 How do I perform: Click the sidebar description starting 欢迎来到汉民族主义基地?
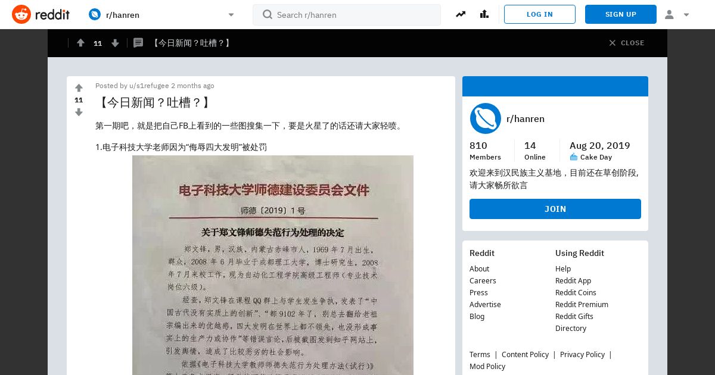[x=554, y=179]
